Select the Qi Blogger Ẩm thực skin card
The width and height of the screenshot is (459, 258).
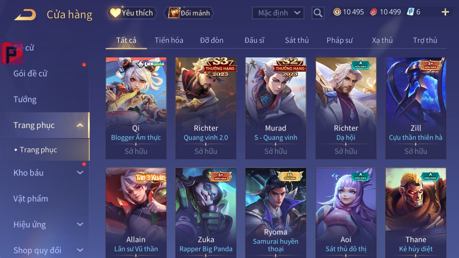coord(136,108)
